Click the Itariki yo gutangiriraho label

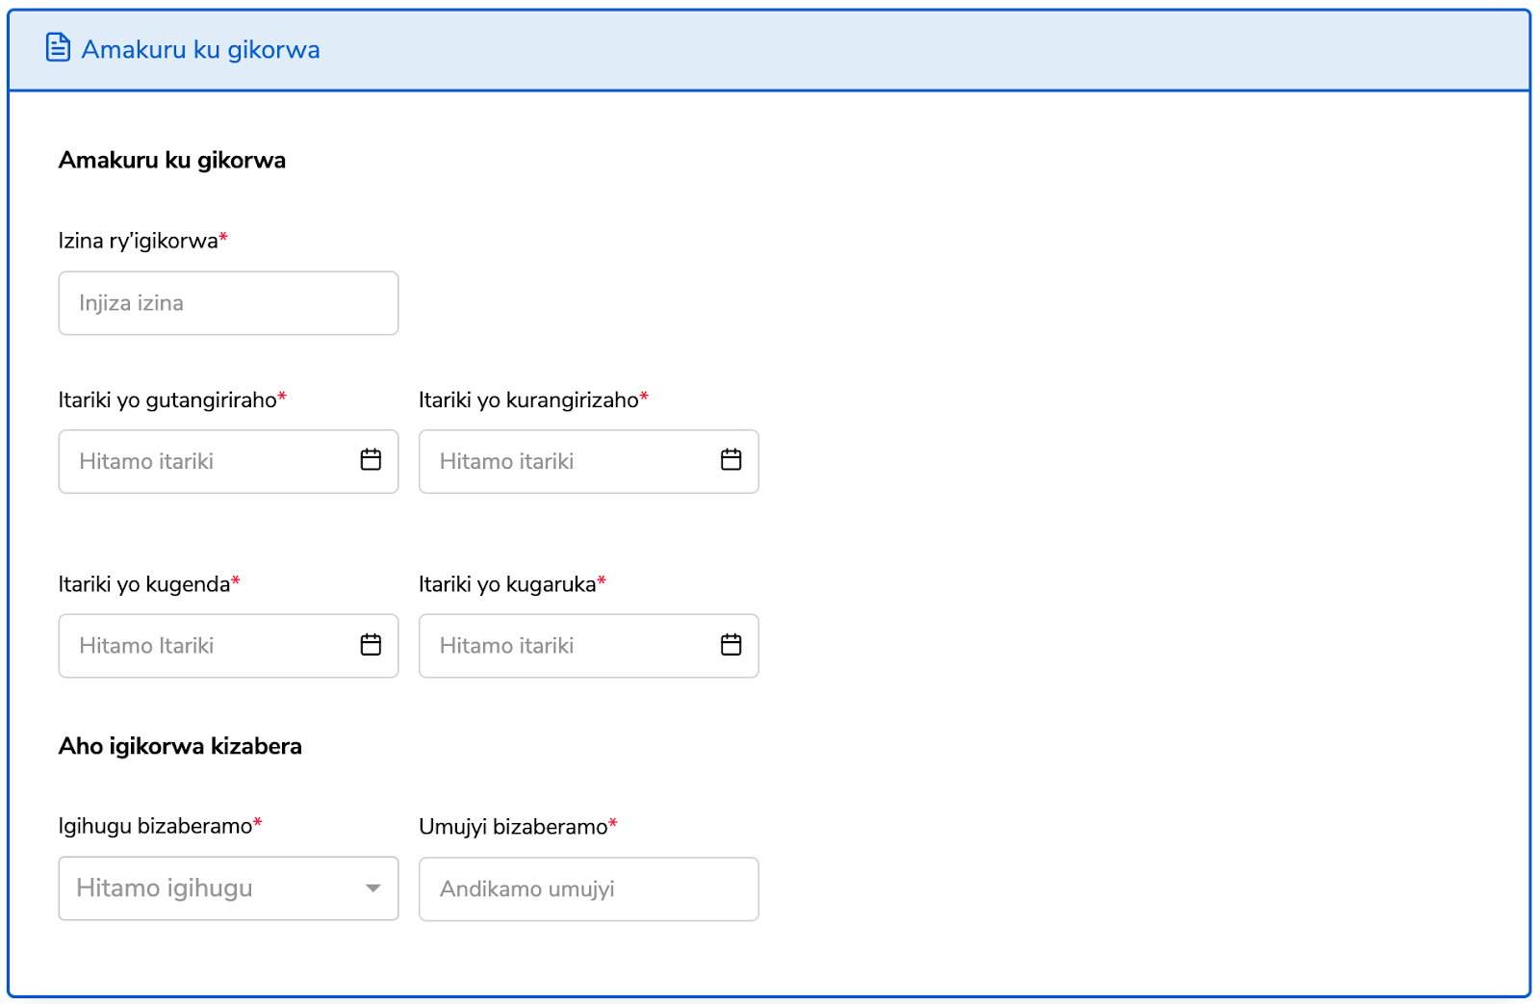(167, 399)
